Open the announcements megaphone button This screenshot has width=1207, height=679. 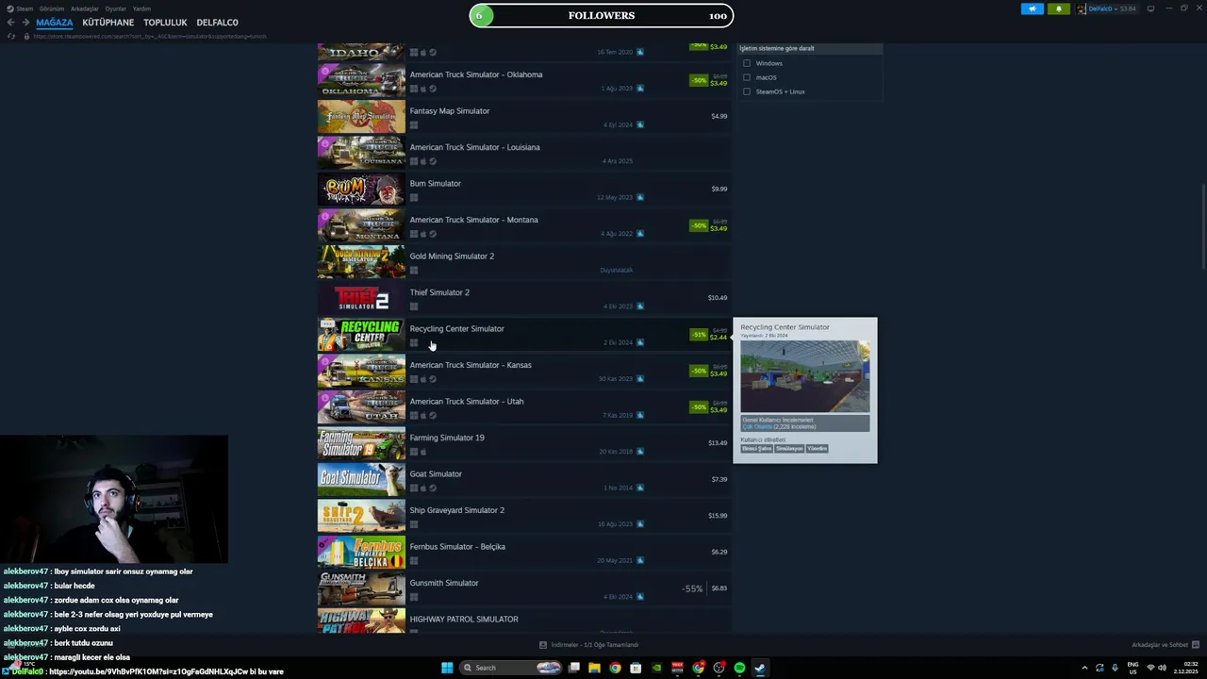click(x=1032, y=8)
